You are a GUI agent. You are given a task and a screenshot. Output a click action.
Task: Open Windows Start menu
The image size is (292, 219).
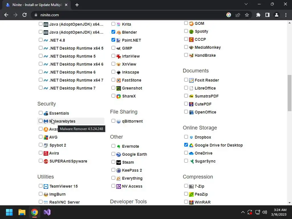(x=9, y=212)
